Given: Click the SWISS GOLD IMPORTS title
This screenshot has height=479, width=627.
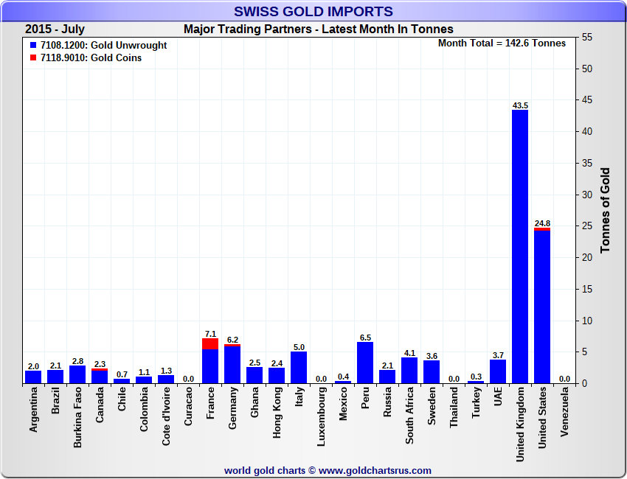Looking at the screenshot, I should click(313, 11).
